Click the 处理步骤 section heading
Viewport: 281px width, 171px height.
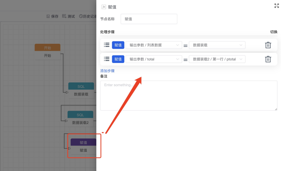[107, 32]
